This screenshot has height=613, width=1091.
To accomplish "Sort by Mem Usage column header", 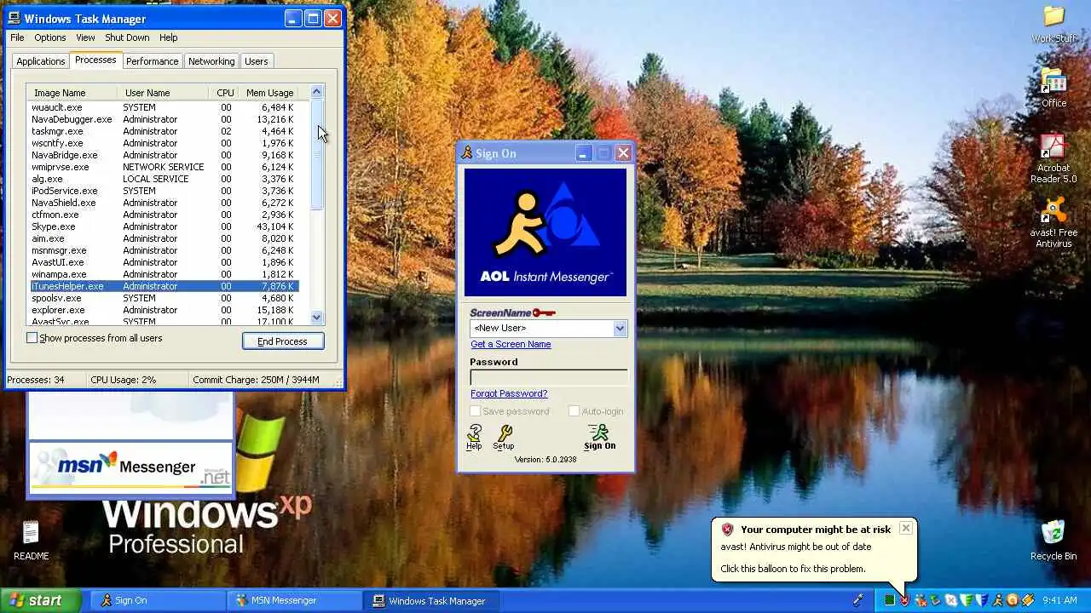I will click(x=269, y=93).
